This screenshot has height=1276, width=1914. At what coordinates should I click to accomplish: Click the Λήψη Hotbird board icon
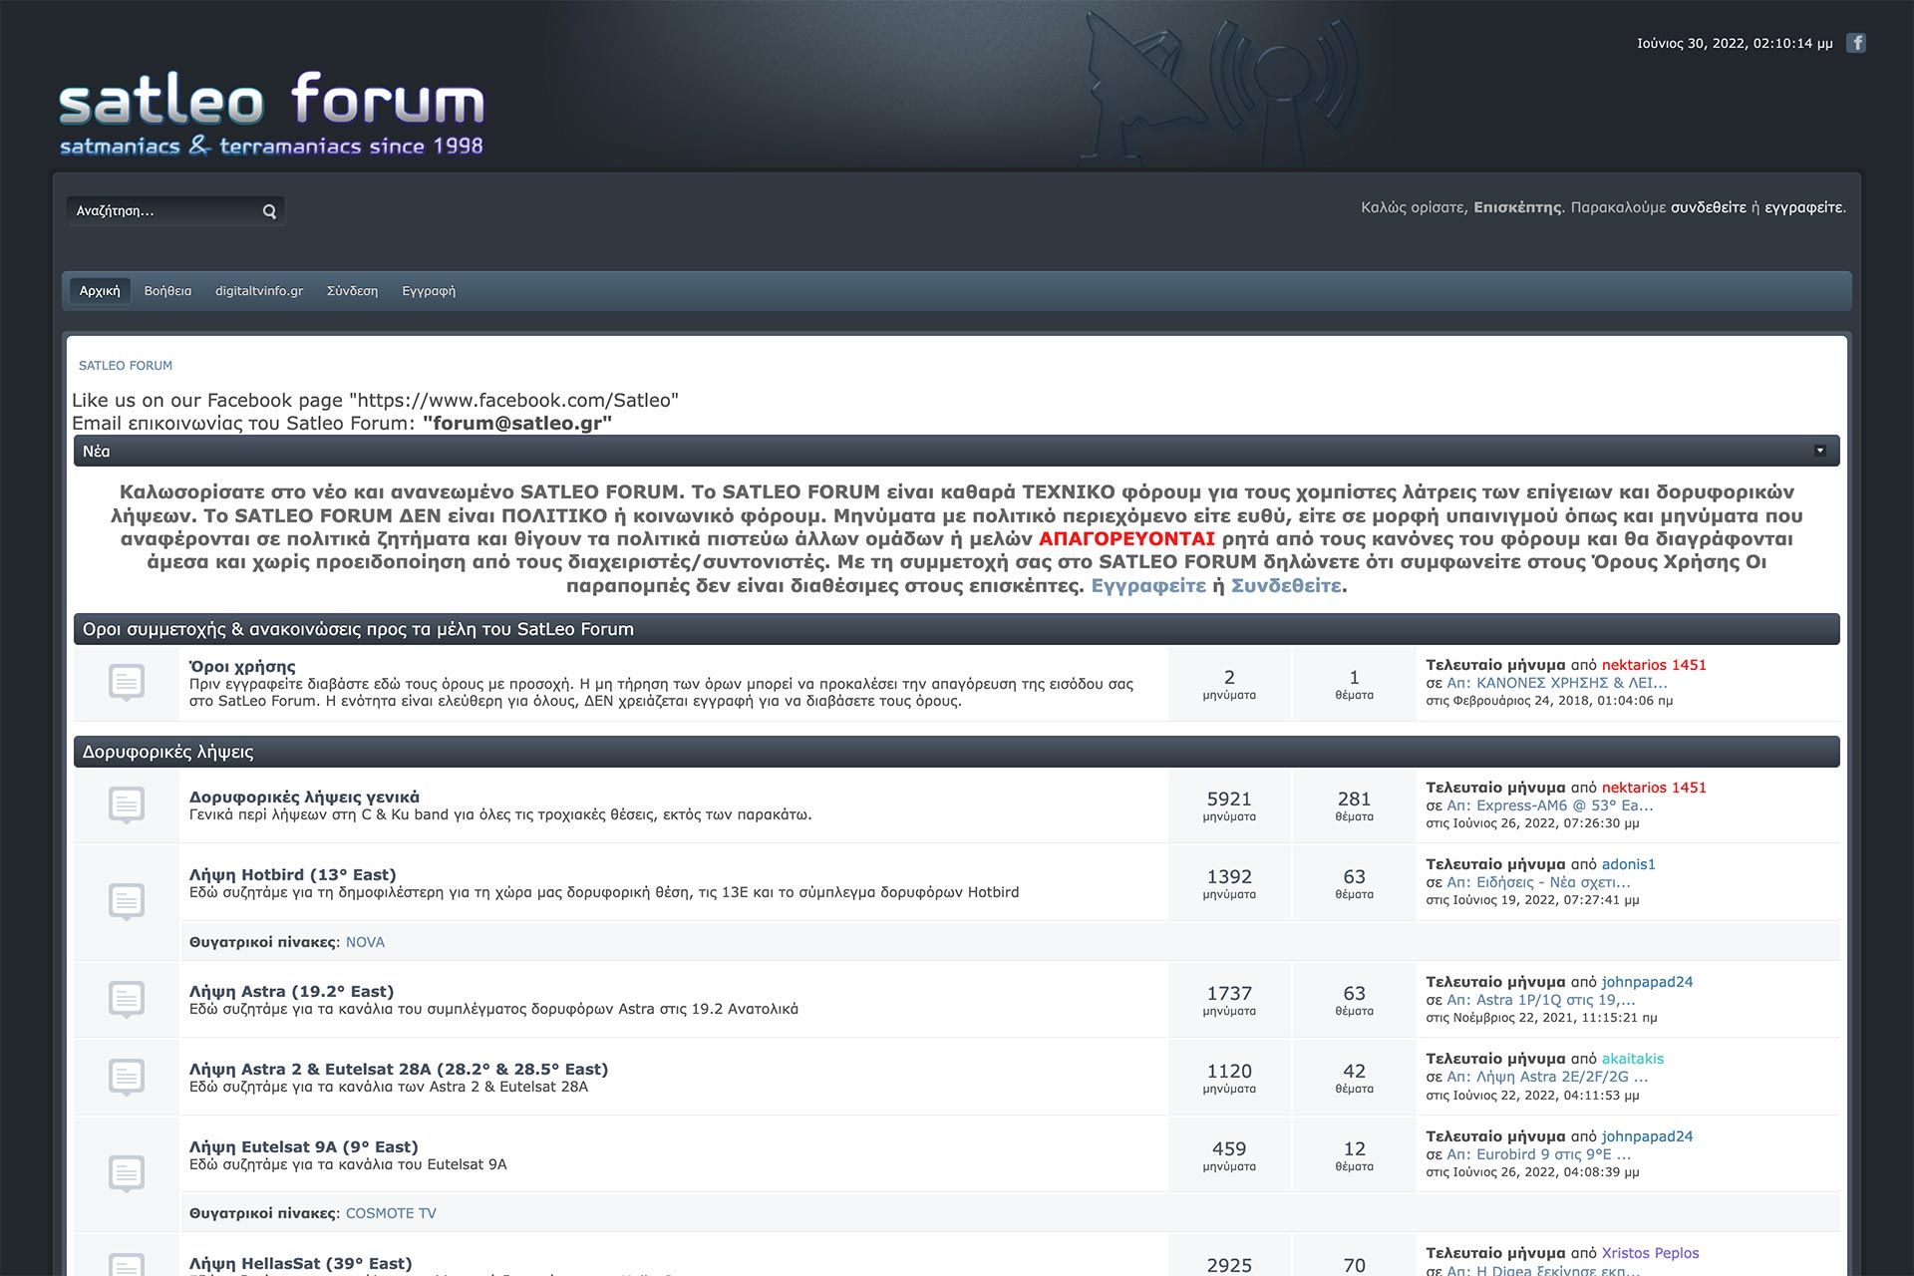coord(127,902)
